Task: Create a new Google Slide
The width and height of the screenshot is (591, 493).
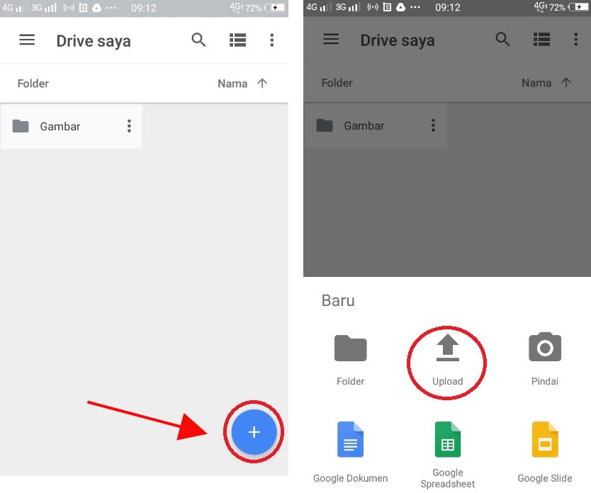Action: click(545, 452)
